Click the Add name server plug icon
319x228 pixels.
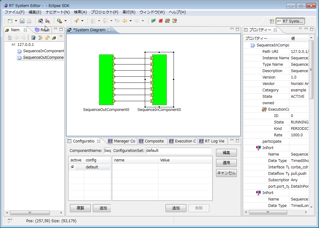[54, 38]
